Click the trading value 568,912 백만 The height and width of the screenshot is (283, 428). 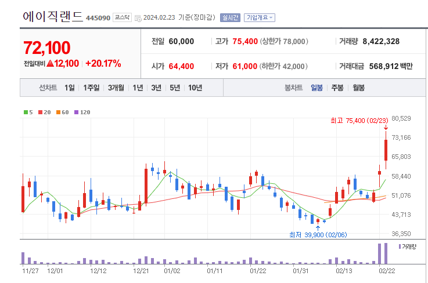(391, 66)
